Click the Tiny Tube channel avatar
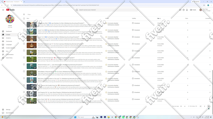 pyautogui.click(x=10, y=19)
